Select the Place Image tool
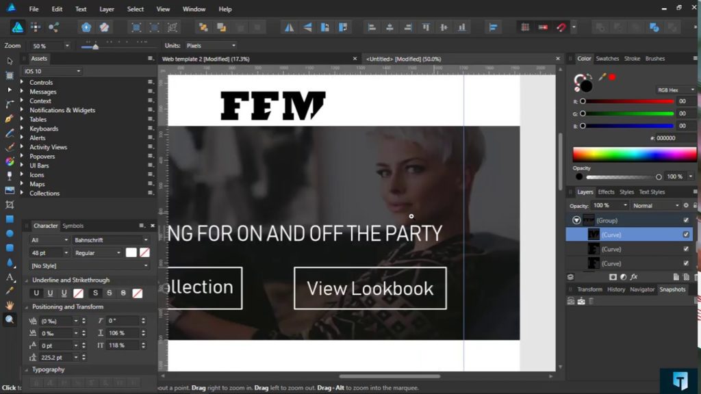The width and height of the screenshot is (701, 394). [10, 190]
